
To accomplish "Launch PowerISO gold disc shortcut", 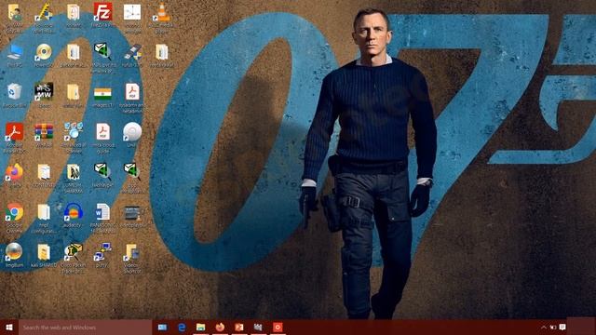I will [44, 56].
